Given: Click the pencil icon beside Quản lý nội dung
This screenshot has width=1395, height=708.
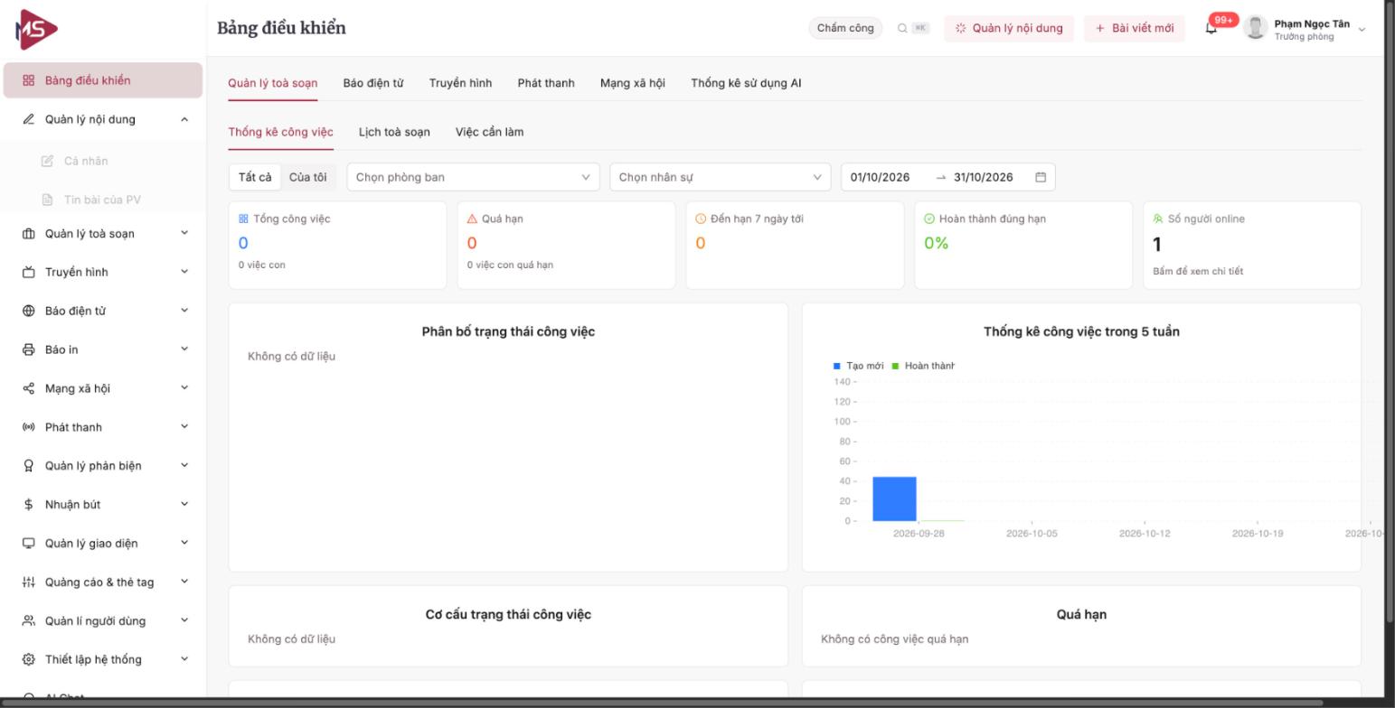Looking at the screenshot, I should point(28,119).
